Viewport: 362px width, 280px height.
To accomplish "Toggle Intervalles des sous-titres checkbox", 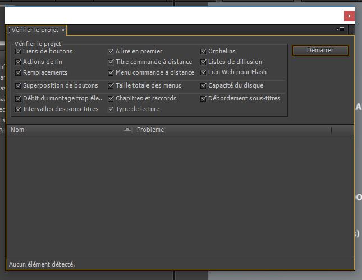I will 18,109.
